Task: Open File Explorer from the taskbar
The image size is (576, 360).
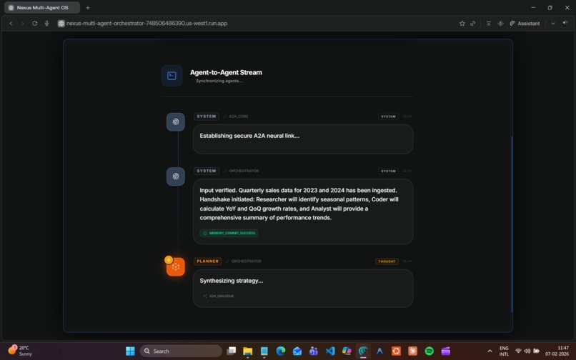Action: point(247,351)
